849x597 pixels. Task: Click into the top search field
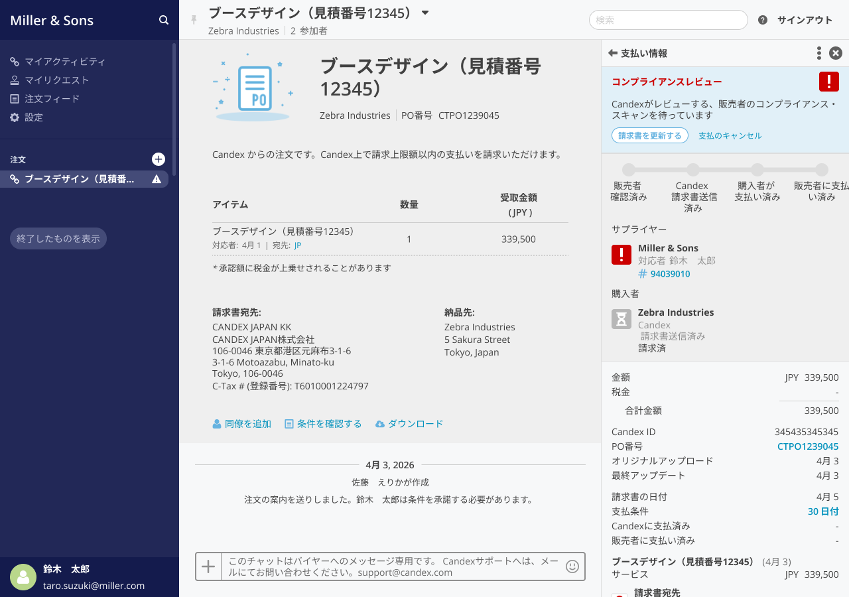[668, 20]
